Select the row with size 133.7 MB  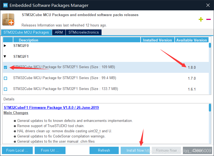[106, 89]
